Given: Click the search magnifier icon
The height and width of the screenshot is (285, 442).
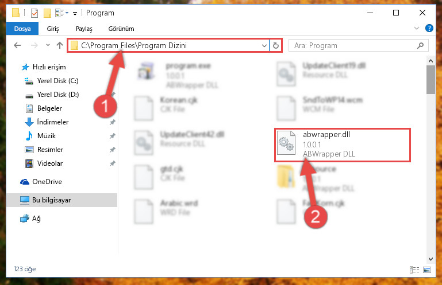Looking at the screenshot, I should (420, 45).
